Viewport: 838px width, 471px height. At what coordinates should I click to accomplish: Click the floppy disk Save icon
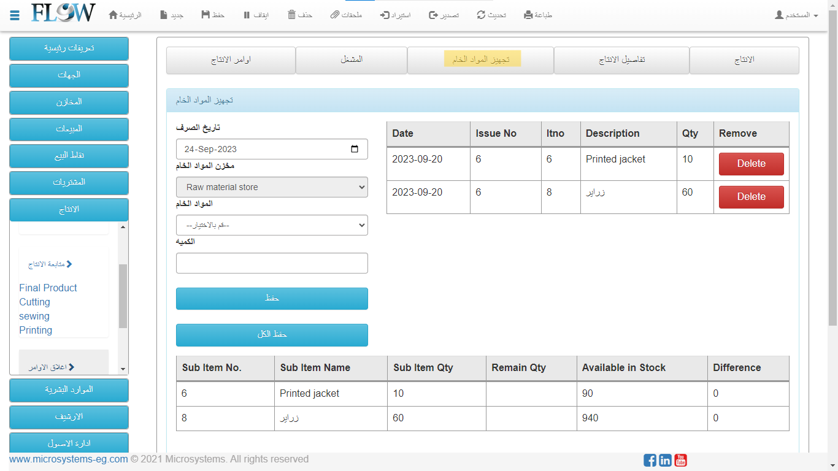click(206, 15)
